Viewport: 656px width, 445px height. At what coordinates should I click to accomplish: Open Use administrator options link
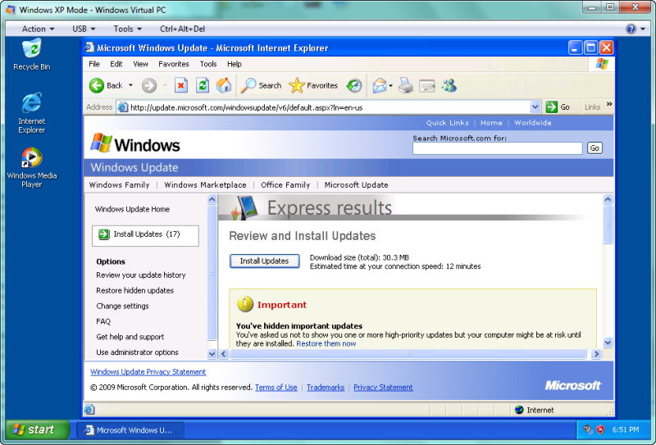tap(137, 352)
